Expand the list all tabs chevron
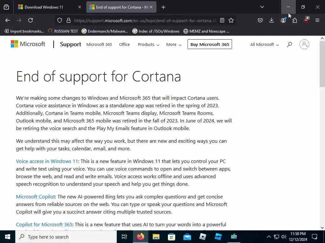This screenshot has height=243, width=325. tap(262, 7)
